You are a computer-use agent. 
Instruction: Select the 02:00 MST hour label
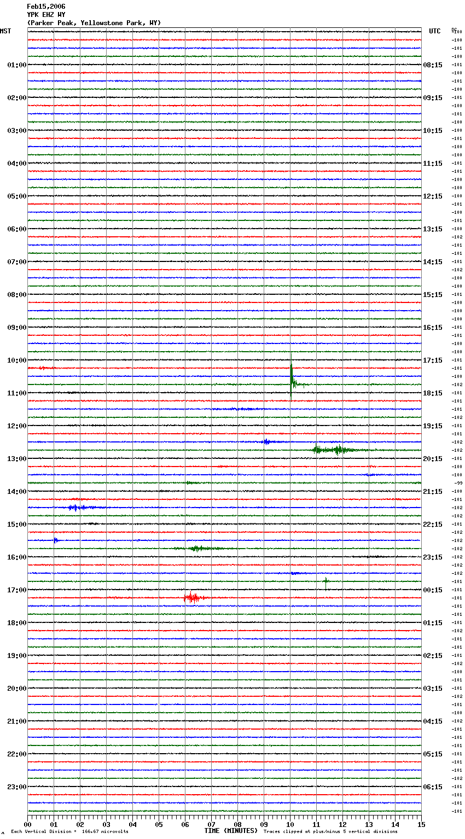click(17, 98)
